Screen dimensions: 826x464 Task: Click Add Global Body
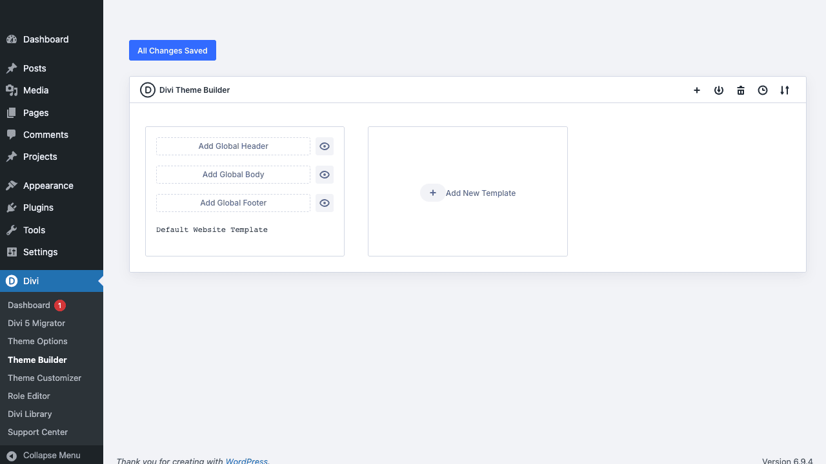pos(233,175)
